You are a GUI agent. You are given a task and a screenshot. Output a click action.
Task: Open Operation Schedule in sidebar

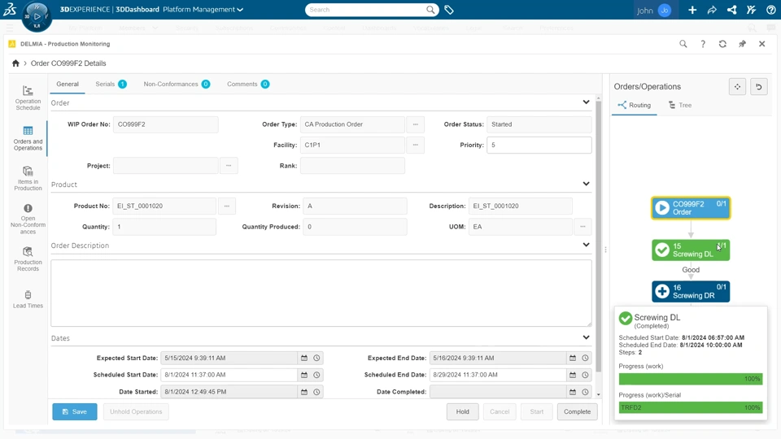tap(28, 98)
